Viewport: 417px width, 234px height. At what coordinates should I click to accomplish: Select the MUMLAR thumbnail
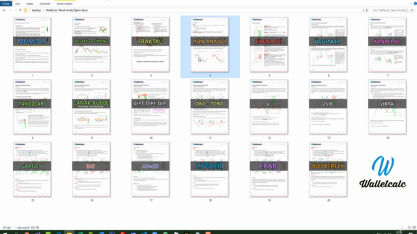32,45
